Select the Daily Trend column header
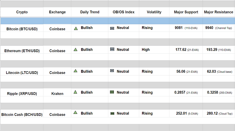The width and height of the screenshot is (235, 131). coord(90,12)
